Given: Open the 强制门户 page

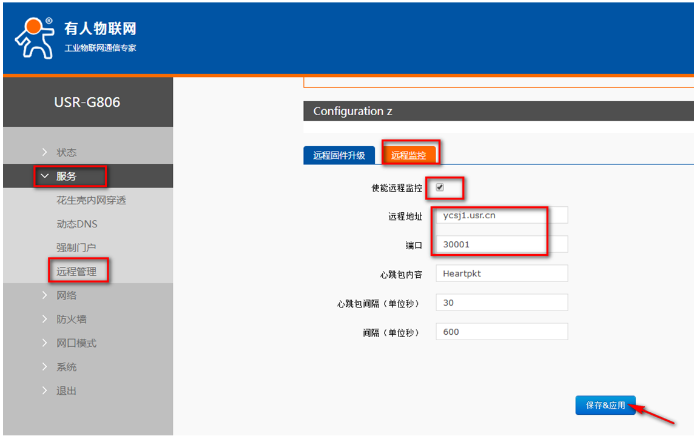Looking at the screenshot, I should (76, 247).
